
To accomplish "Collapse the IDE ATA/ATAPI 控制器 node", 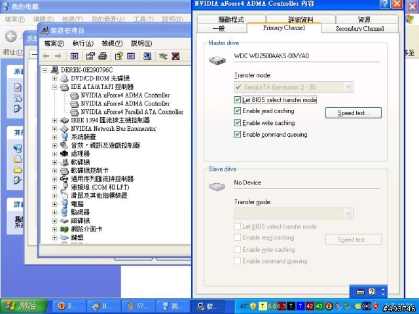I will [x=55, y=87].
